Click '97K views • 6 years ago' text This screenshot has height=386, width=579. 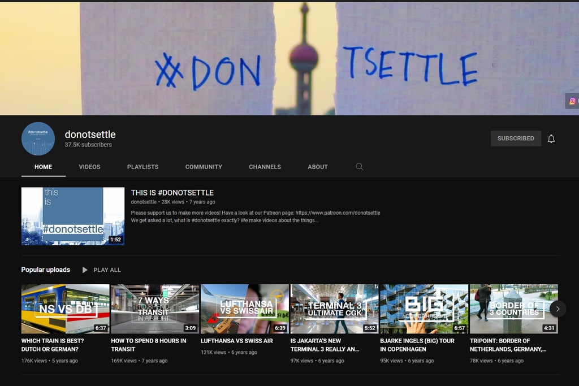(317, 361)
